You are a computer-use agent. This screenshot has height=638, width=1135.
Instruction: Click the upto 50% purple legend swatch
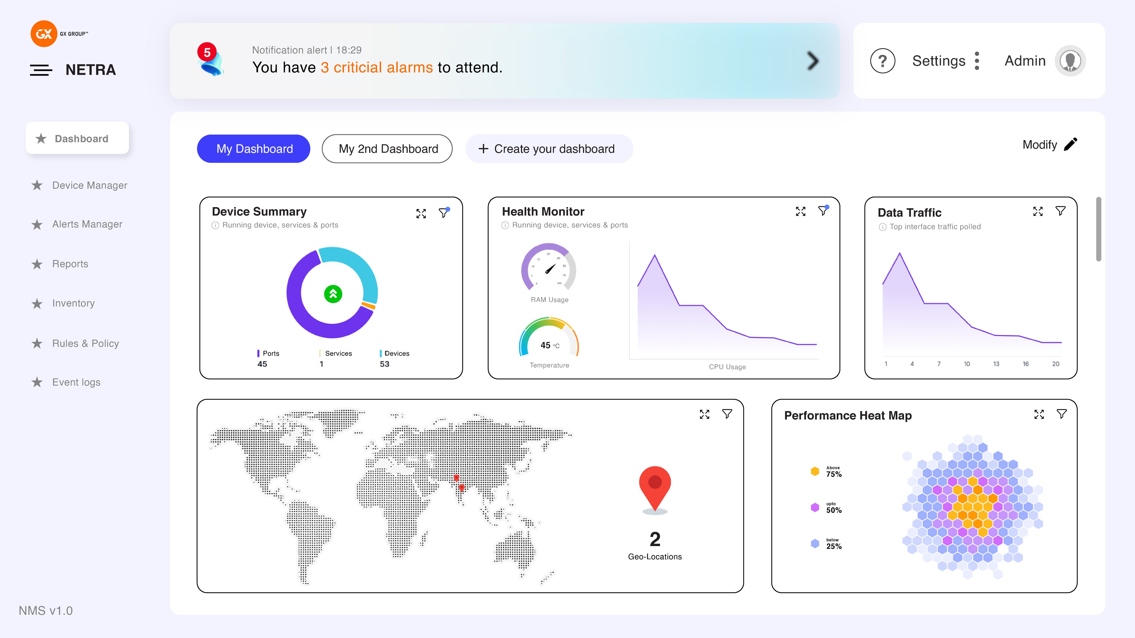click(815, 507)
